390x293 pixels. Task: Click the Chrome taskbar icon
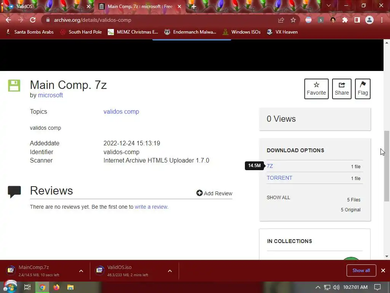tap(43, 287)
